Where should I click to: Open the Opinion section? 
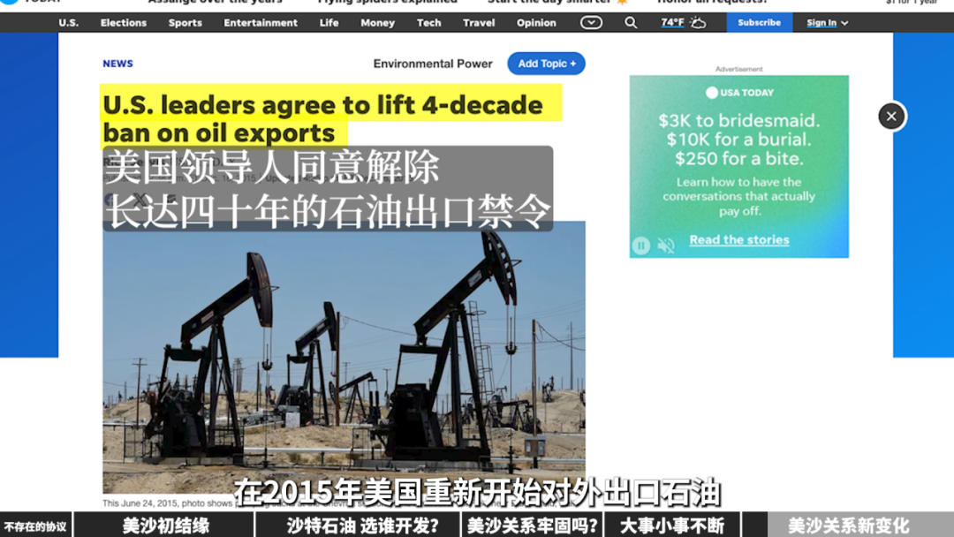pyautogui.click(x=537, y=23)
